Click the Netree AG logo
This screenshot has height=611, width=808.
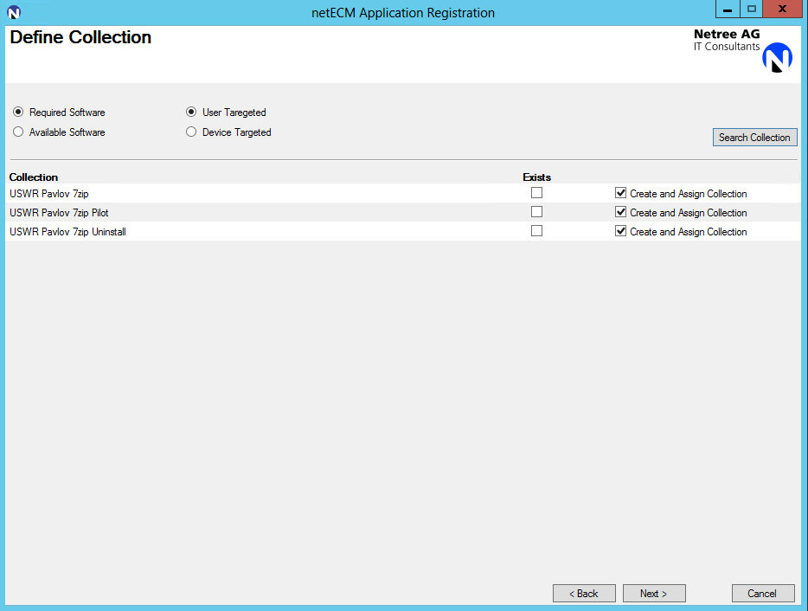coord(776,57)
